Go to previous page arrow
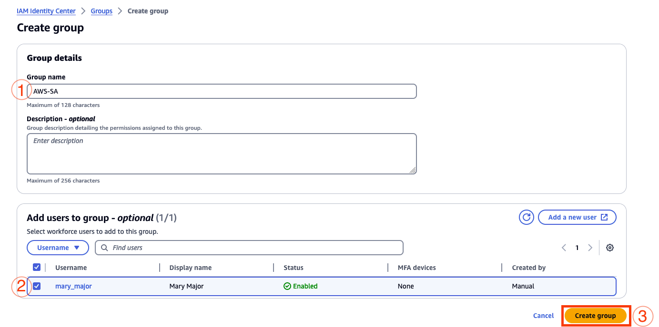This screenshot has width=659, height=327. pyautogui.click(x=564, y=248)
